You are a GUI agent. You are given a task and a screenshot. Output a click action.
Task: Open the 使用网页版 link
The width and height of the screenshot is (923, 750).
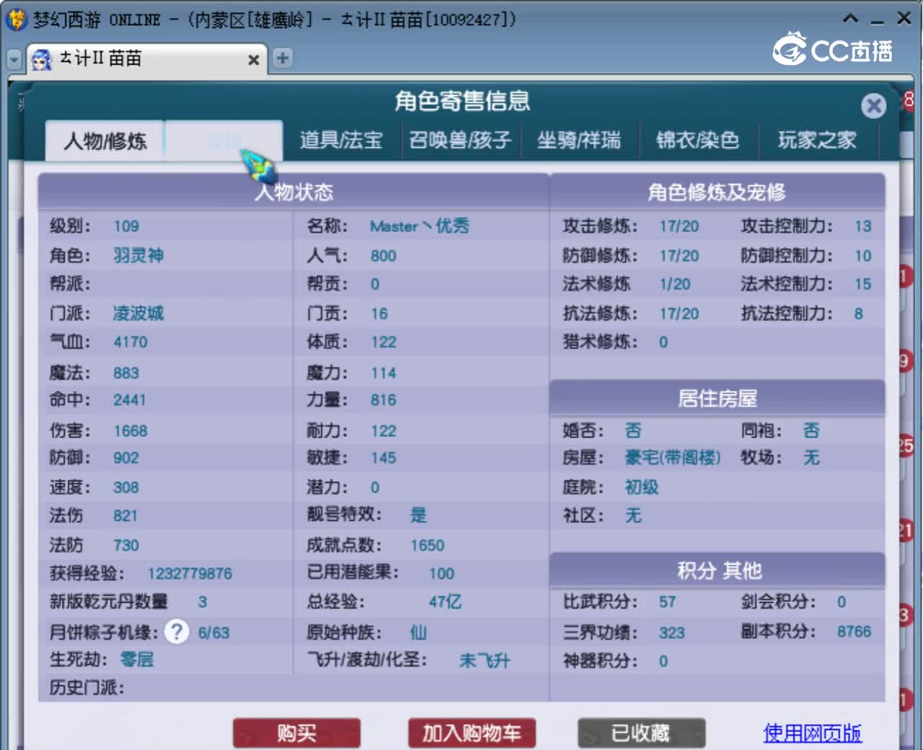tap(812, 733)
